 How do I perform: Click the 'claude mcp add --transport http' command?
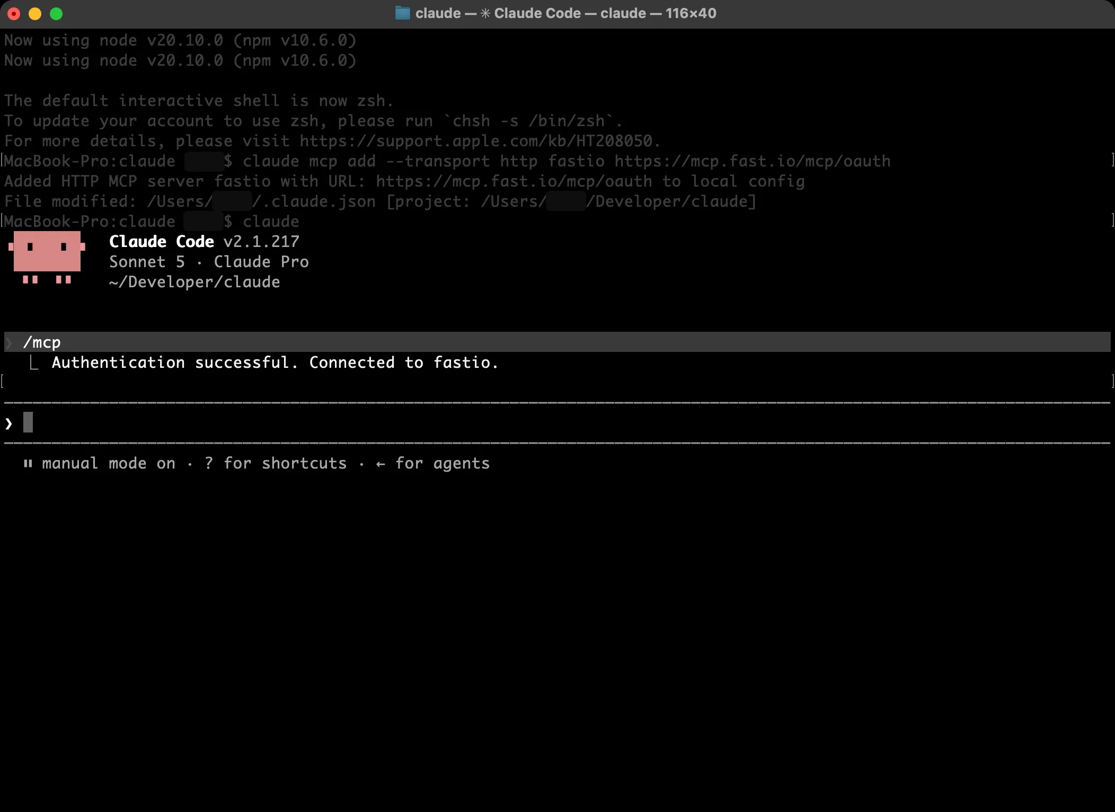tap(567, 161)
